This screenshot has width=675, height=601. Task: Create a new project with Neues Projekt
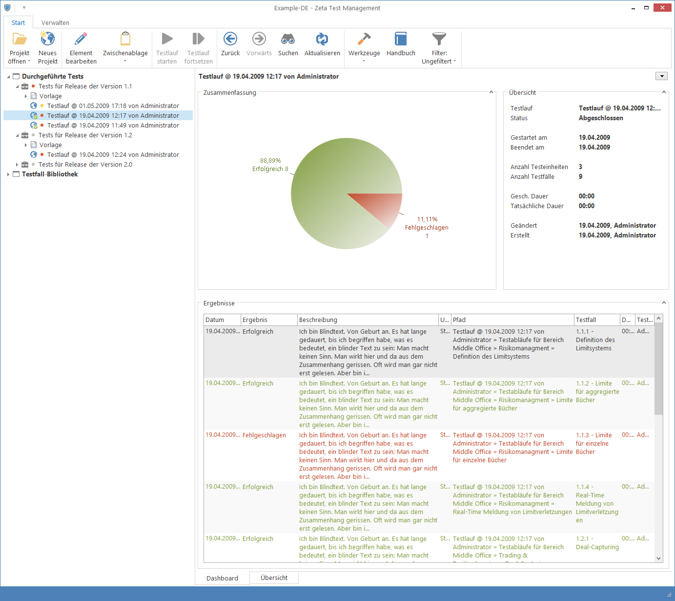click(x=47, y=39)
